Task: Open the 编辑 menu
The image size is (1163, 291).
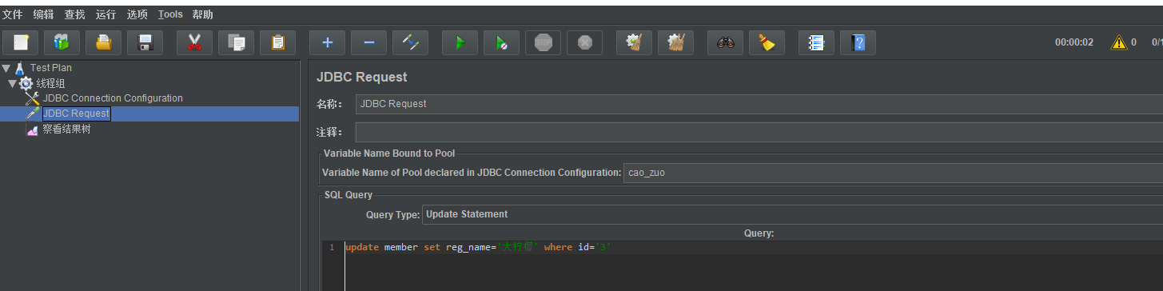Action: [x=44, y=14]
